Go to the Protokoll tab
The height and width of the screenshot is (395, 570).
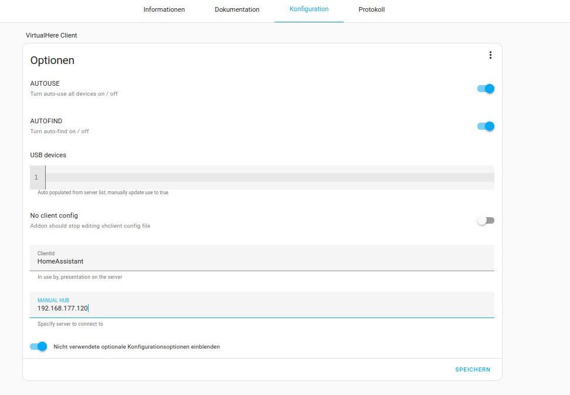pyautogui.click(x=372, y=10)
